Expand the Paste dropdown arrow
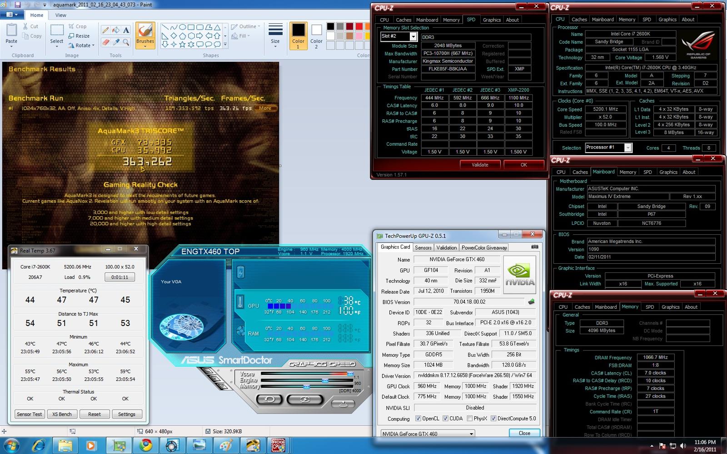Image resolution: width=727 pixels, height=454 pixels. pyautogui.click(x=11, y=46)
